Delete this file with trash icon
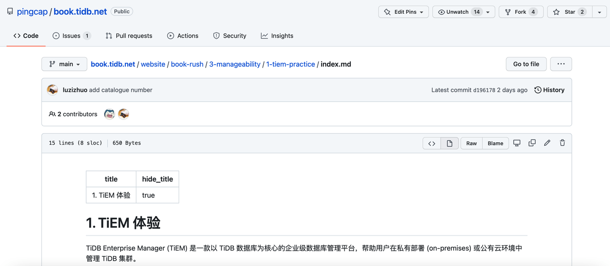Viewport: 610px width, 266px height. [x=562, y=143]
